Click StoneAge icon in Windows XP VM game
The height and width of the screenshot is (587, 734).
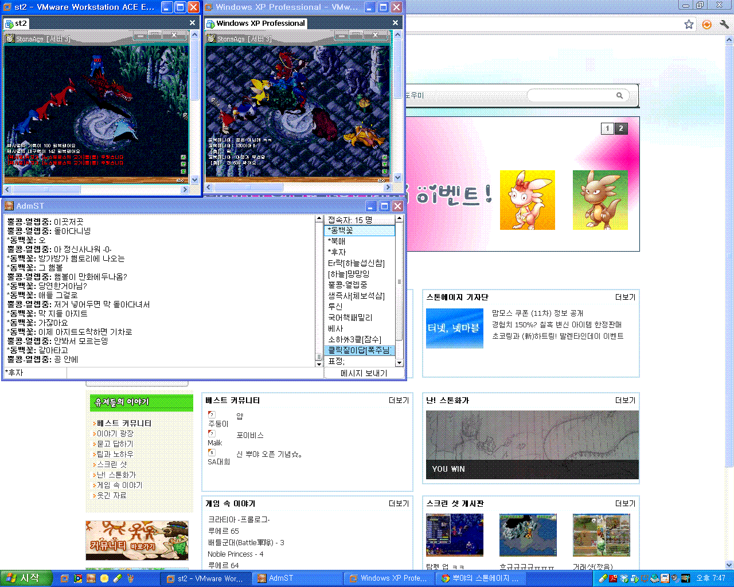click(211, 38)
